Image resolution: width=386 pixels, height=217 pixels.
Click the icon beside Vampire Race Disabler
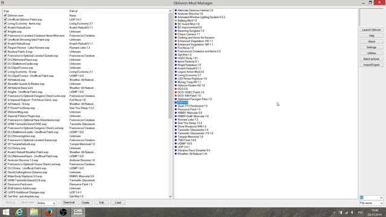click(176, 150)
